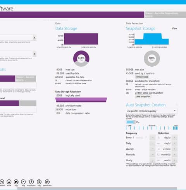Viewport: 186px width, 190px height.
Task: Click the Data Storage Reduction label
Action: point(68,92)
